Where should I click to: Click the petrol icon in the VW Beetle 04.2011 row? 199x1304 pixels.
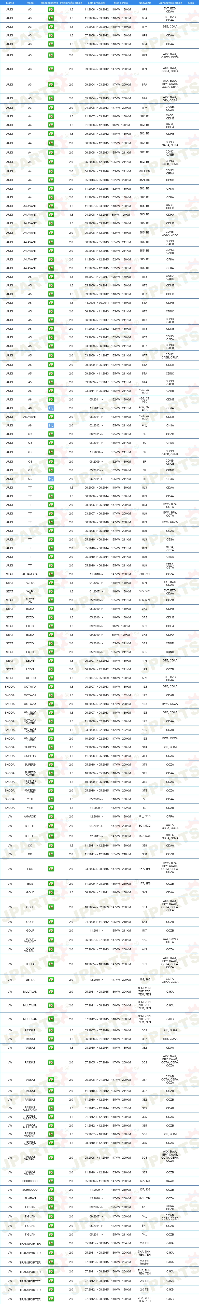(x=51, y=826)
